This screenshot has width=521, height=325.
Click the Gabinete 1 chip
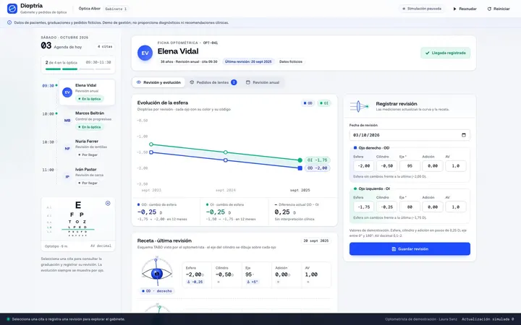point(116,9)
